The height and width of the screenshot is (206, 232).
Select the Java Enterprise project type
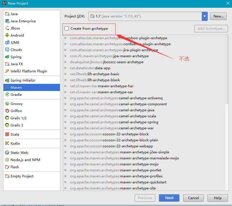pos(32,21)
